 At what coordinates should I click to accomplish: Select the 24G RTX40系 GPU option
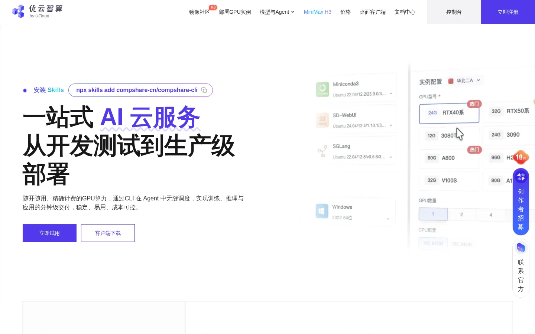click(x=449, y=113)
